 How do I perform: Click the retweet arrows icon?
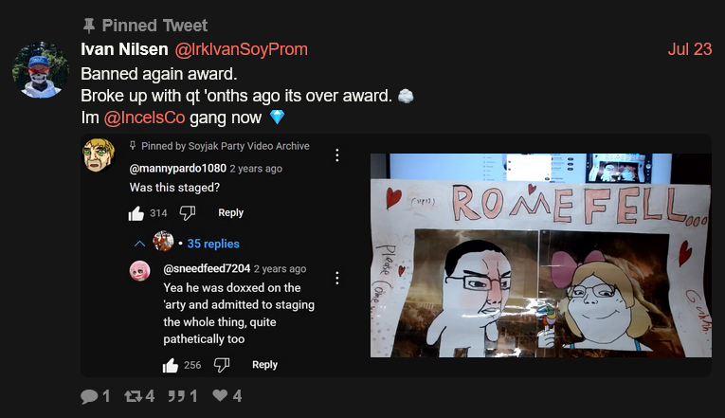(x=134, y=396)
